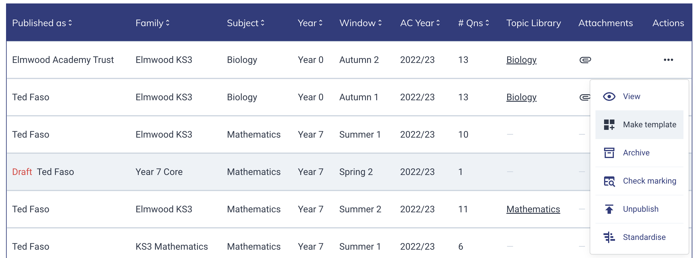This screenshot has width=699, height=258.
Task: Sort table by Subject column
Action: (x=246, y=23)
